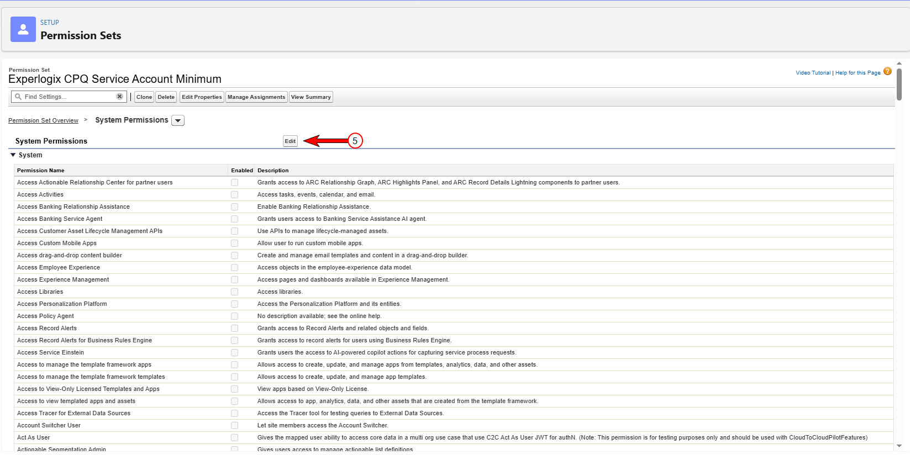
Task: Click View Summary button
Action: tap(311, 97)
